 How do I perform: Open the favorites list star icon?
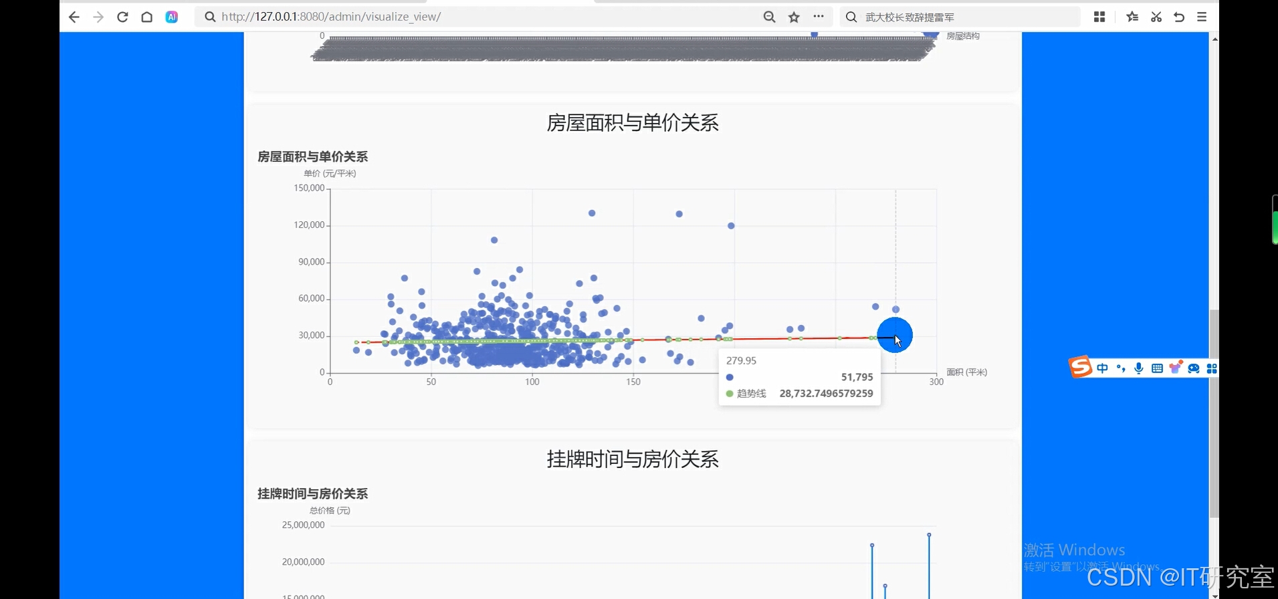pos(1132,17)
